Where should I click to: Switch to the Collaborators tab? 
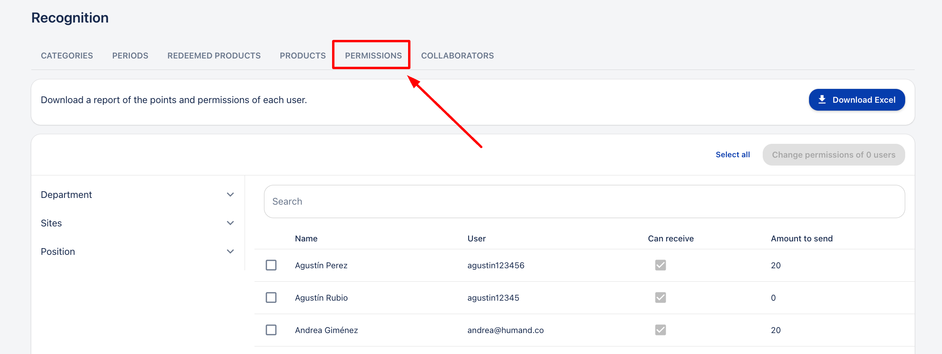[x=457, y=56]
